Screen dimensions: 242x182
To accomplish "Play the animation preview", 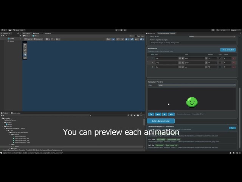I will tap(165, 114).
